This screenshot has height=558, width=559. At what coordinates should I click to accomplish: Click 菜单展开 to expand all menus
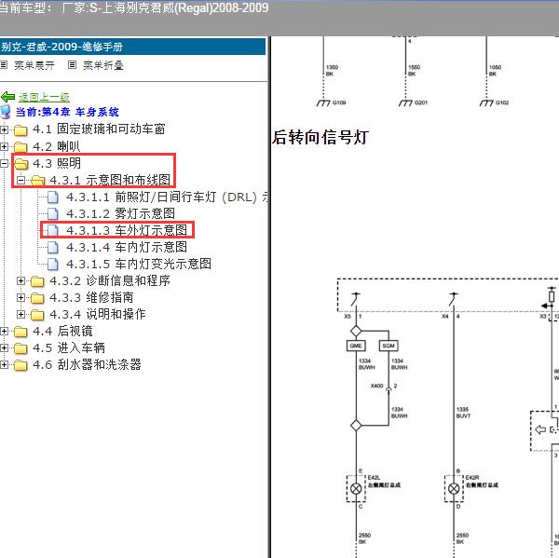(34, 65)
